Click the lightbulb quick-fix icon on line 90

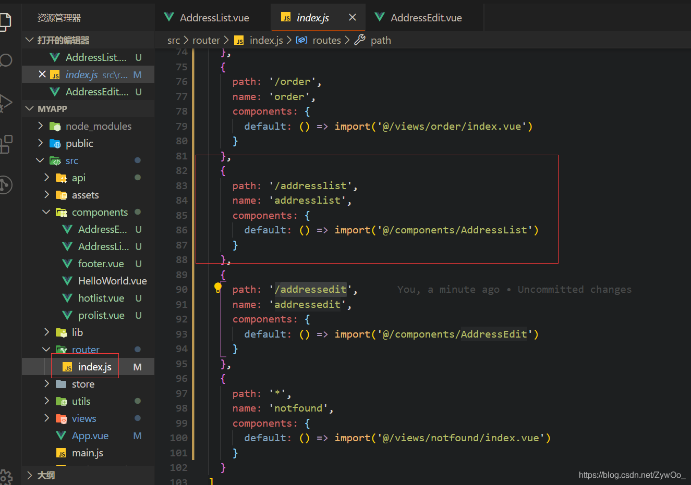pyautogui.click(x=218, y=288)
